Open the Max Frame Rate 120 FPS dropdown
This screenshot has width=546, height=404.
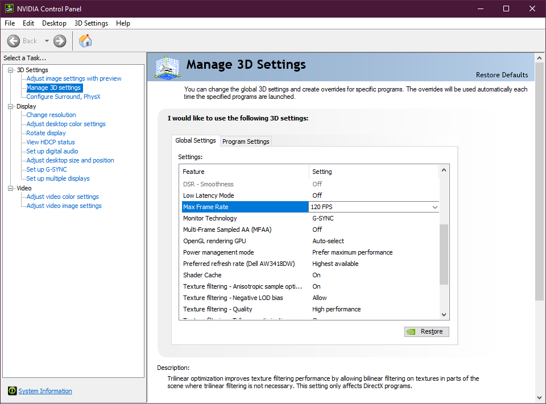pos(435,207)
